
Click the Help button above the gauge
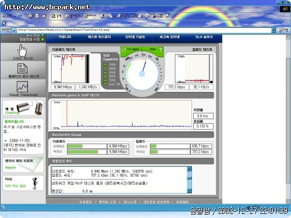153,49
